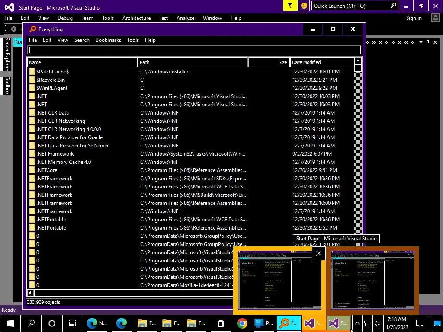Open the volume speaker icon in tray

coord(377,323)
